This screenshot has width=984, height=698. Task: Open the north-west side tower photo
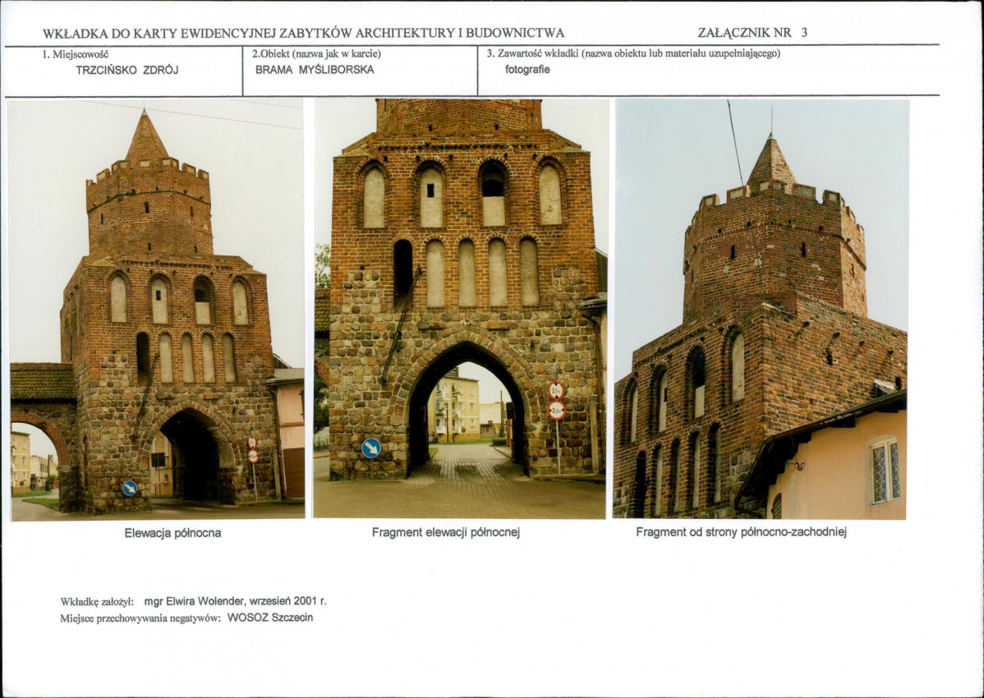tap(761, 309)
